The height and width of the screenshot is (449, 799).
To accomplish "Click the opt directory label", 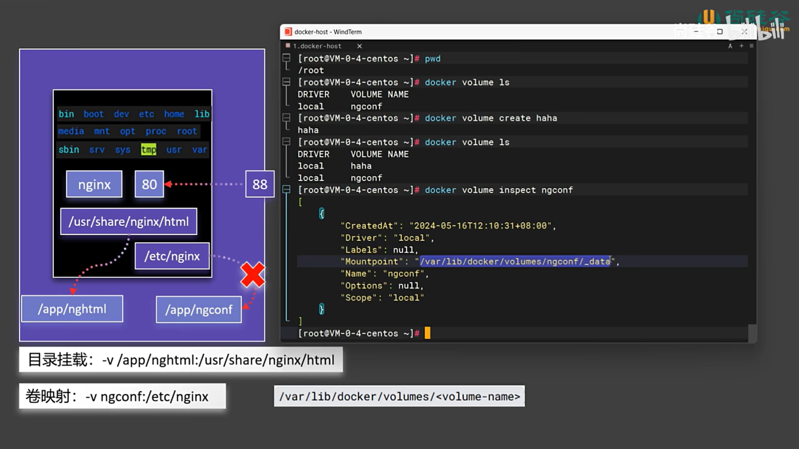I will click(x=128, y=131).
